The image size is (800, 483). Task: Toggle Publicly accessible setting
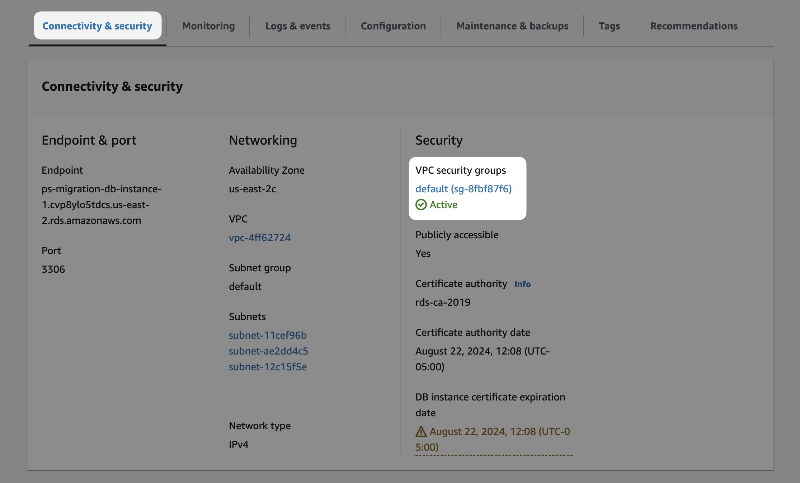(457, 234)
